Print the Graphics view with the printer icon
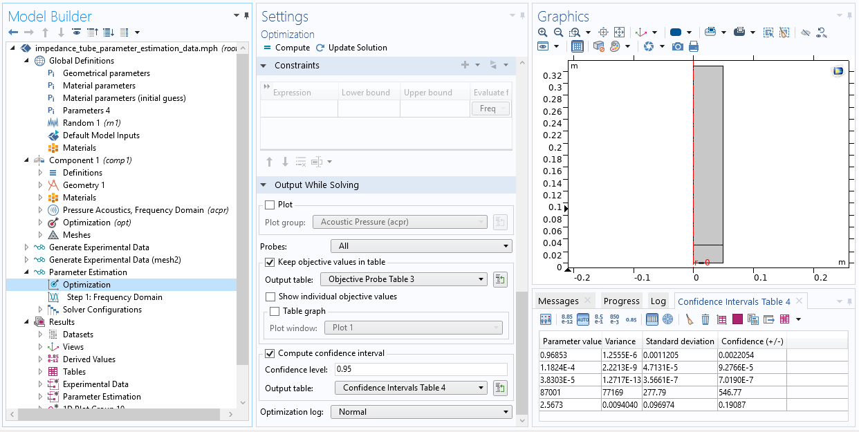This screenshot has width=859, height=432. [693, 46]
